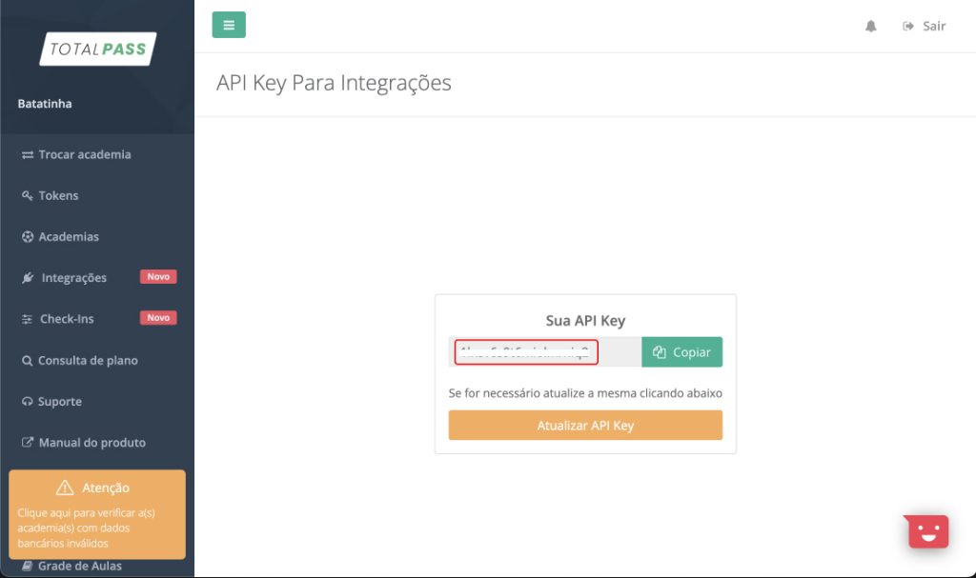Image resolution: width=976 pixels, height=578 pixels.
Task: Open the Atenção warning banner
Action: tap(97, 514)
